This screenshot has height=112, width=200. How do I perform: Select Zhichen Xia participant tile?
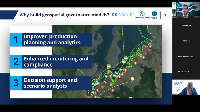pos(186,26)
